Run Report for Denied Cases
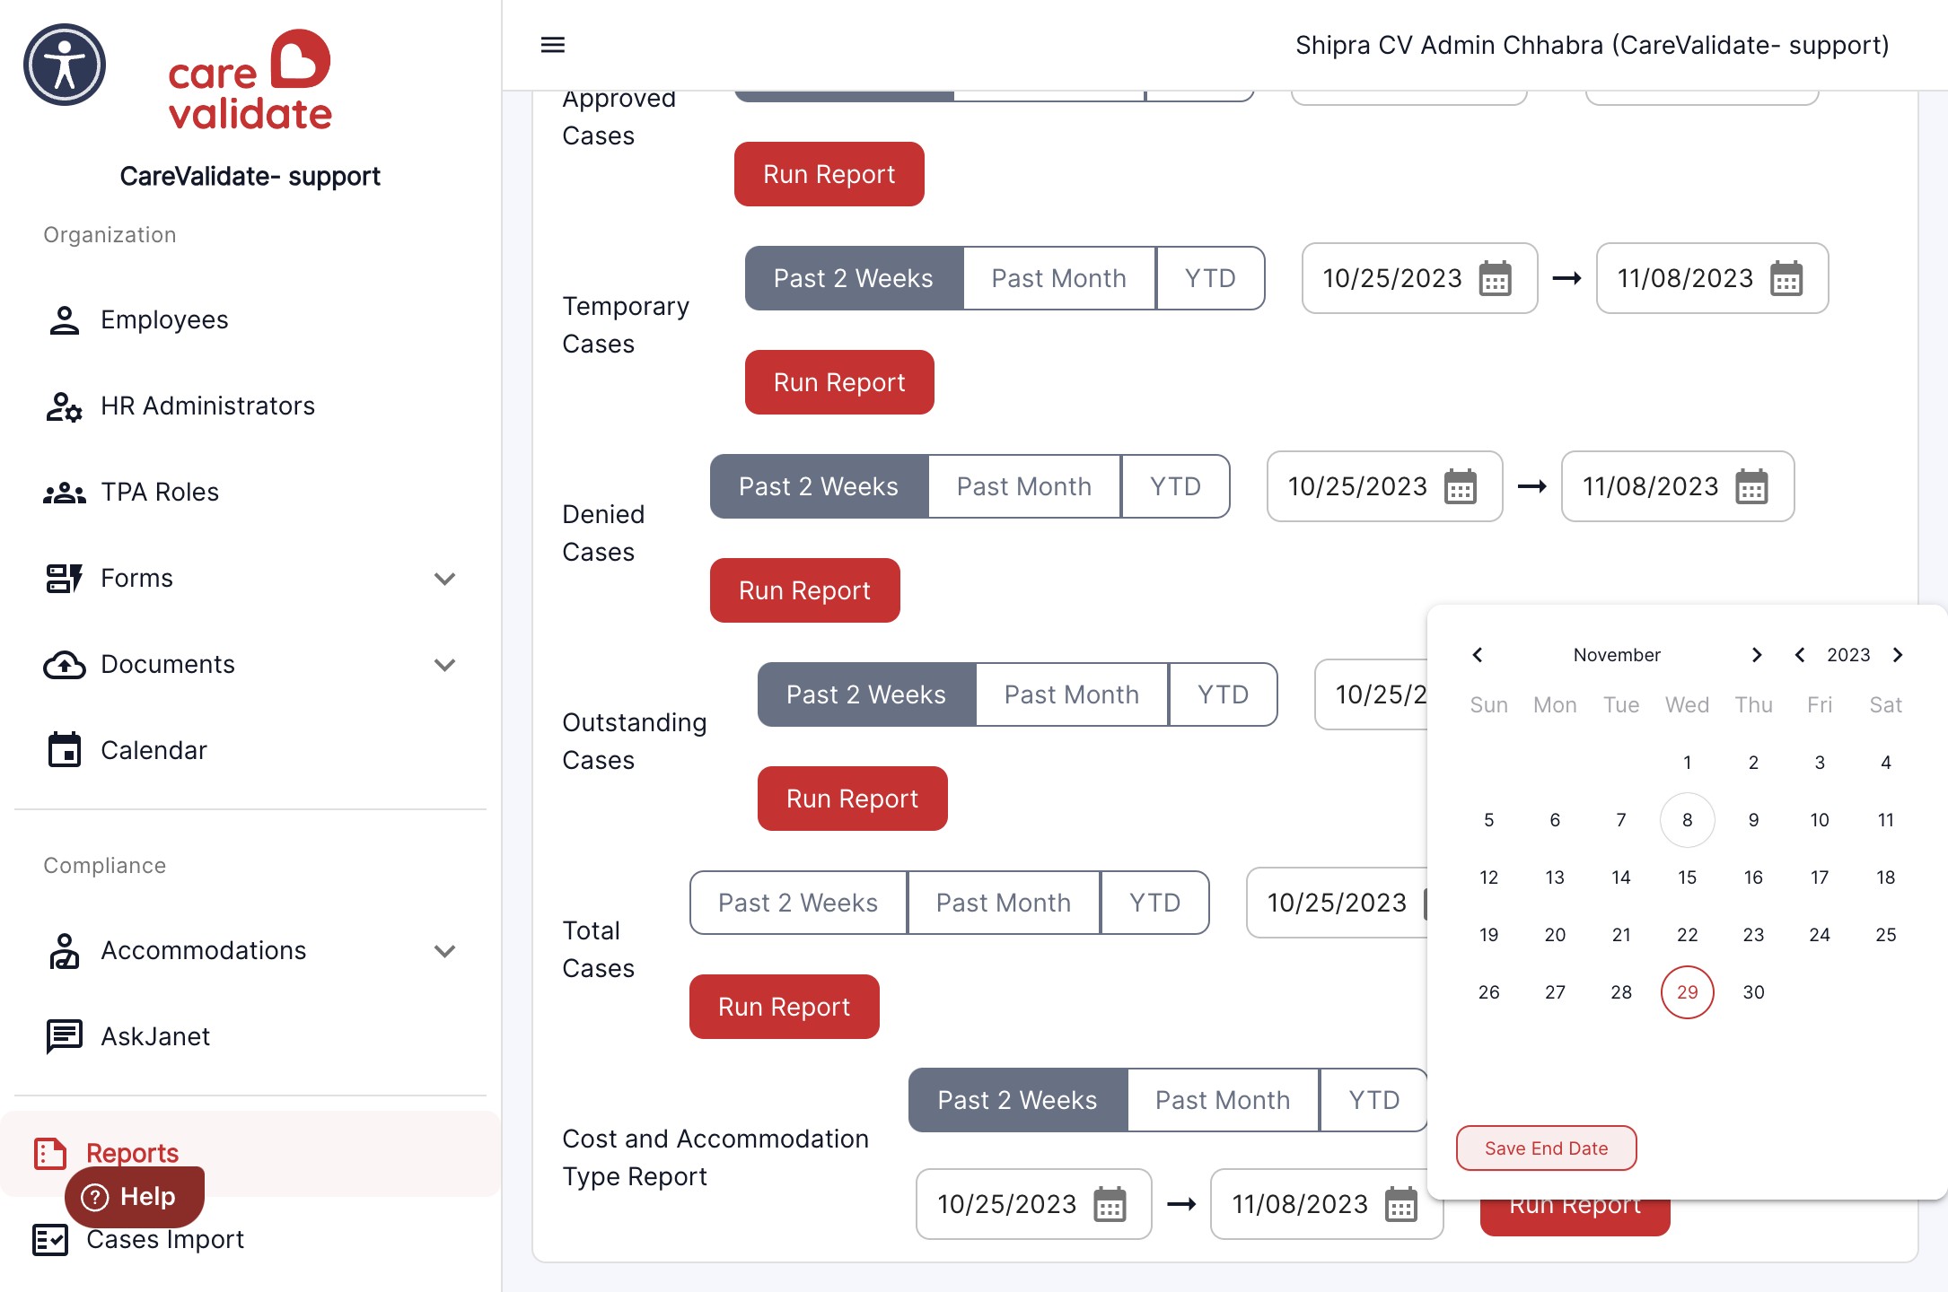1948x1292 pixels. 804,590
